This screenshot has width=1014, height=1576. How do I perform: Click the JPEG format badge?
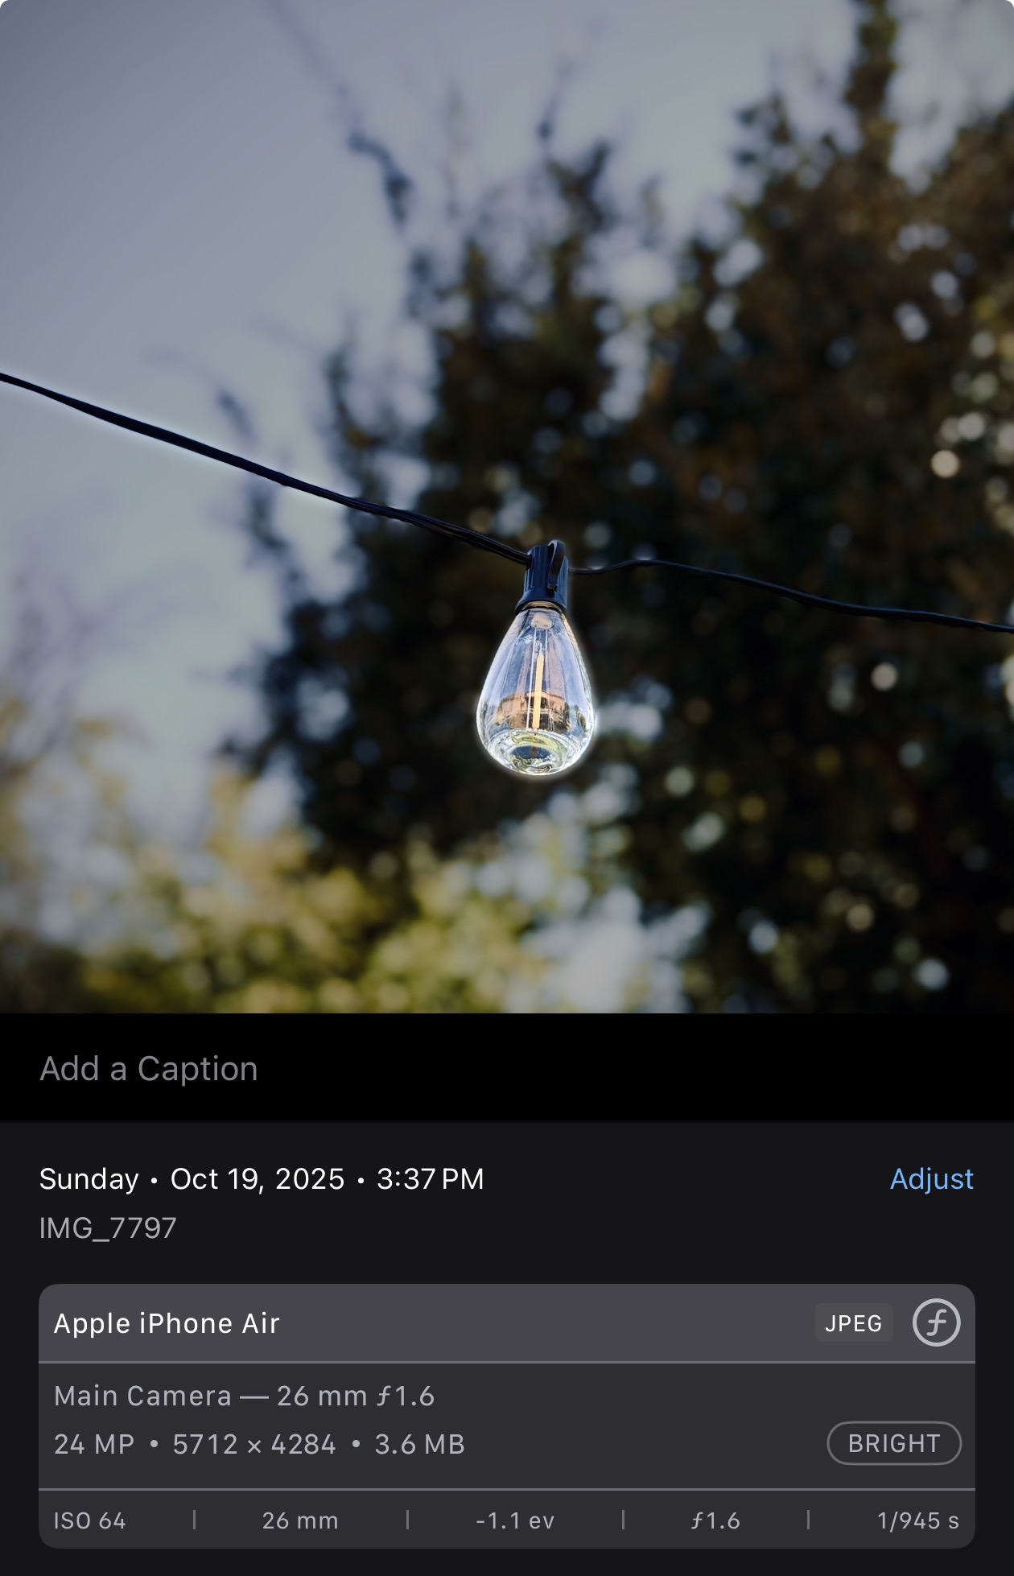point(853,1323)
